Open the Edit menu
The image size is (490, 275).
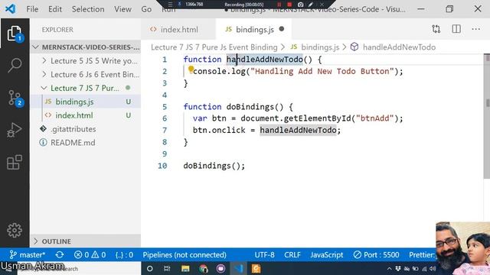[55, 9]
